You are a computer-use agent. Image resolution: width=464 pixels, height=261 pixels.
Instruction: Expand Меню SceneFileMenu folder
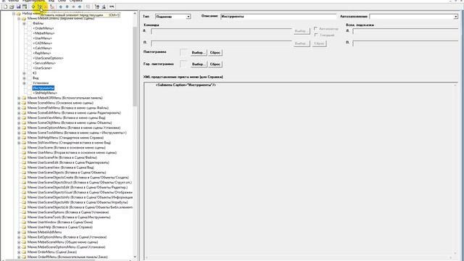point(19,108)
